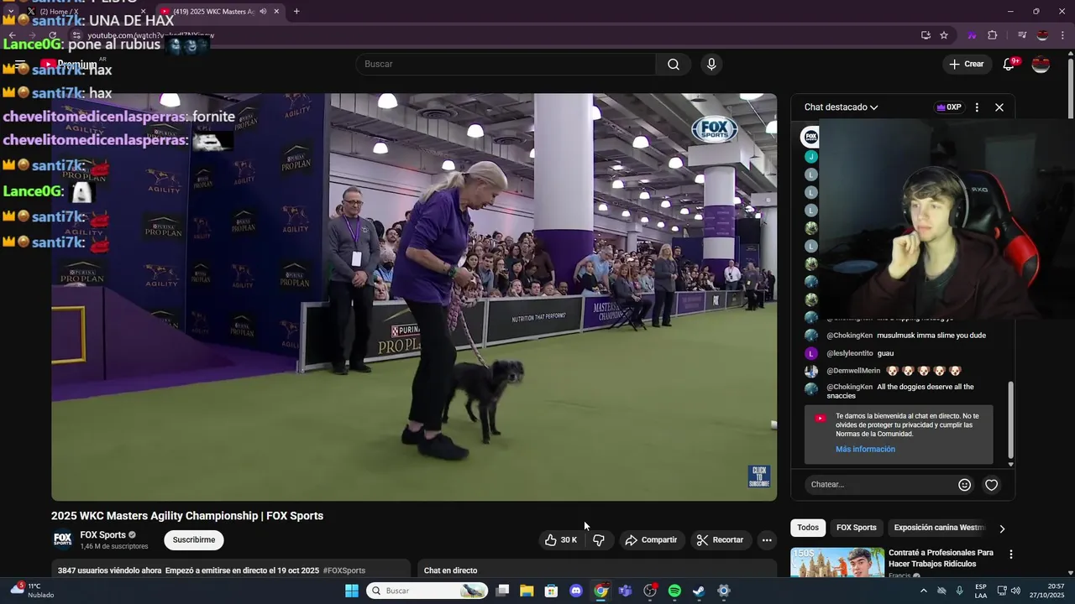Open Discord from taskbar
Viewport: 1075px width, 604px height.
click(x=575, y=591)
